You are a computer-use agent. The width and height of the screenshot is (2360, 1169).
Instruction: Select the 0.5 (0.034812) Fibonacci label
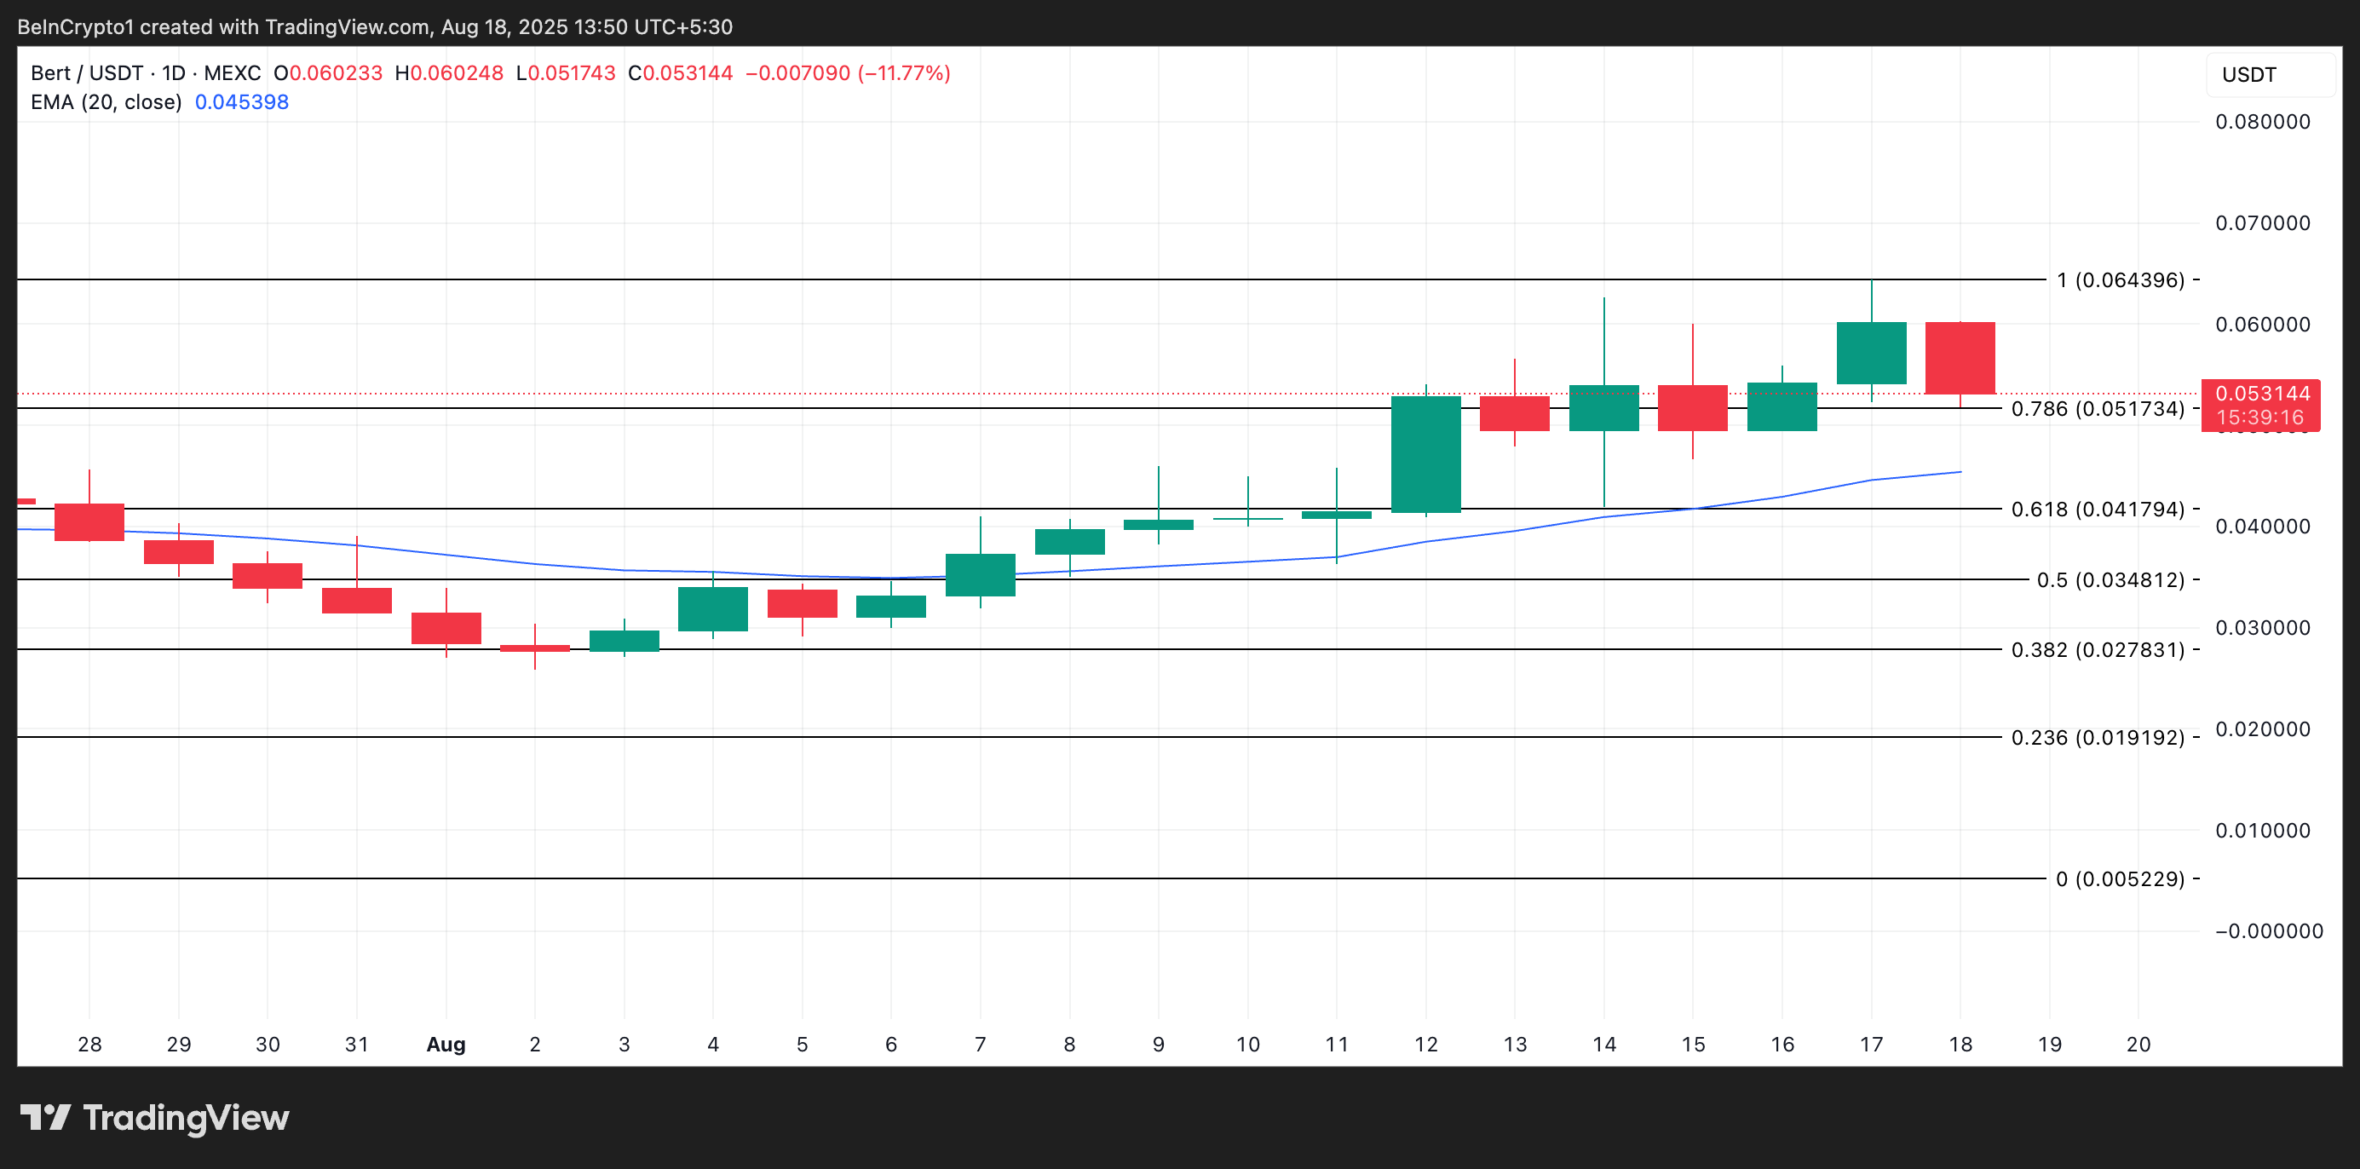[2110, 580]
